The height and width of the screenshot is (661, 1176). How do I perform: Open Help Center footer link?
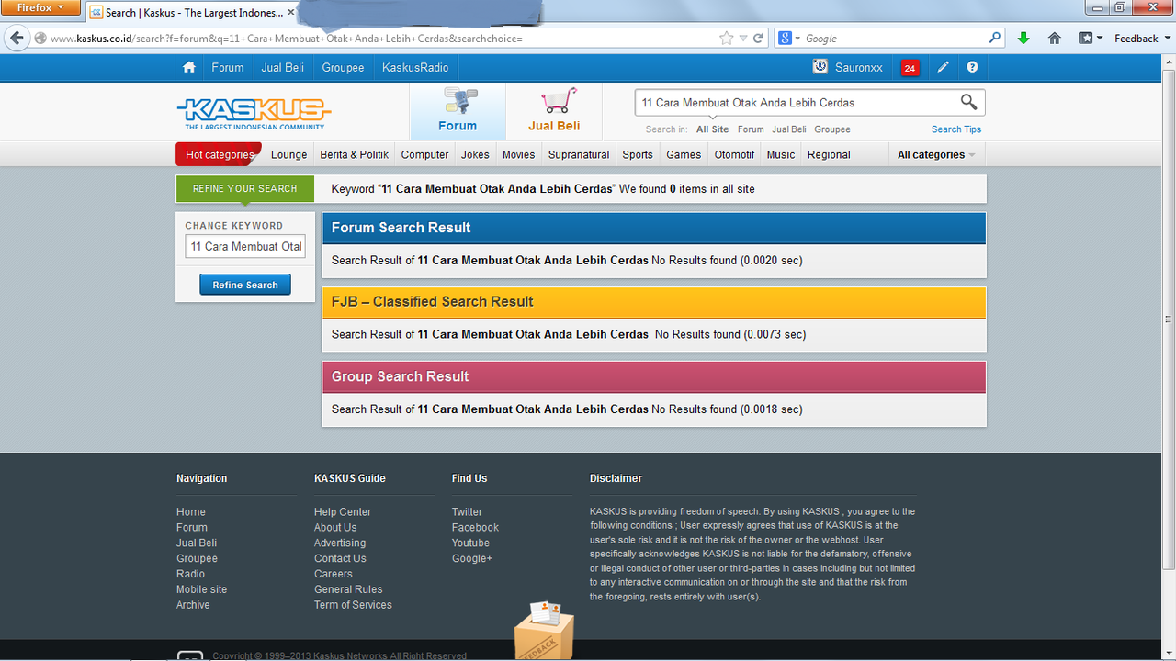click(343, 512)
